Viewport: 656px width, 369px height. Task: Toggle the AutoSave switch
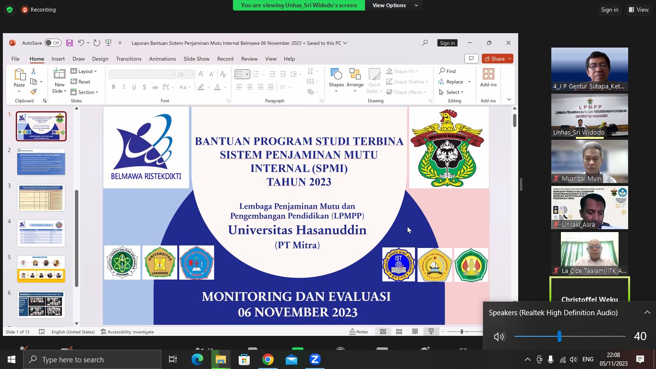click(53, 43)
